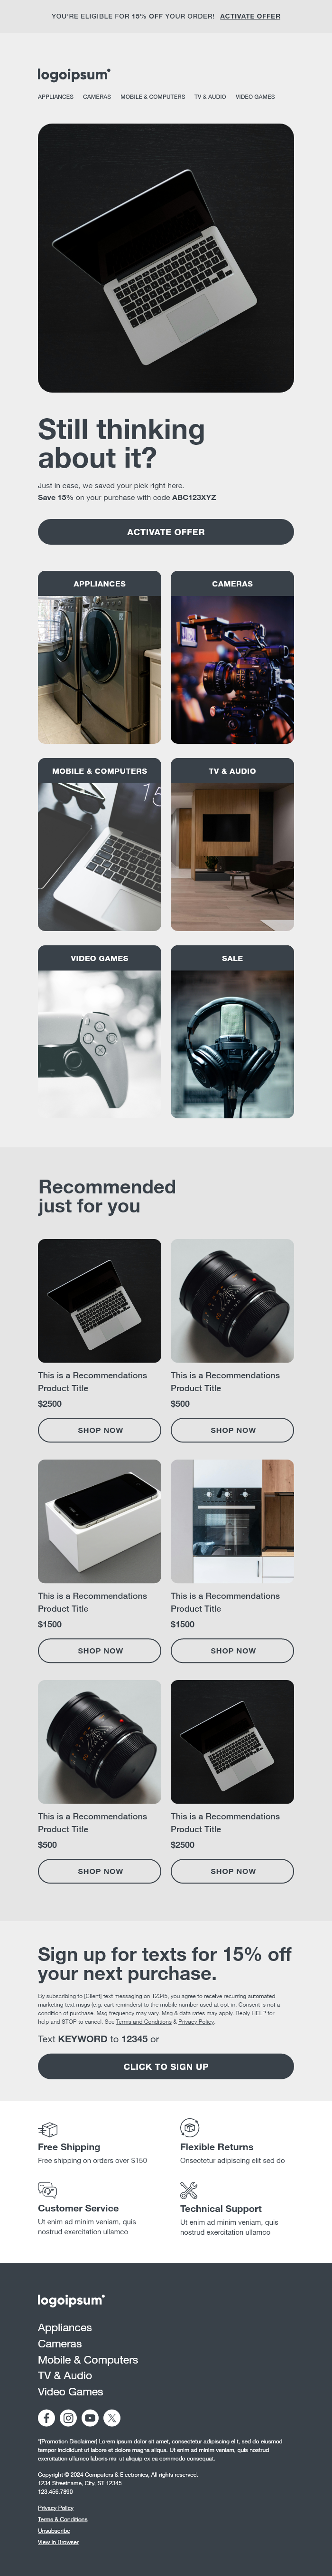The width and height of the screenshot is (332, 2576).
Task: Click the ACTIVATE OFFER link in top banner
Action: tap(250, 16)
